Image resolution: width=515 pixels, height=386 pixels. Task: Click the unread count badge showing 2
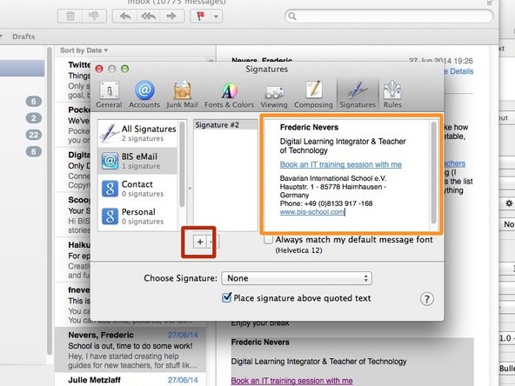click(34, 118)
